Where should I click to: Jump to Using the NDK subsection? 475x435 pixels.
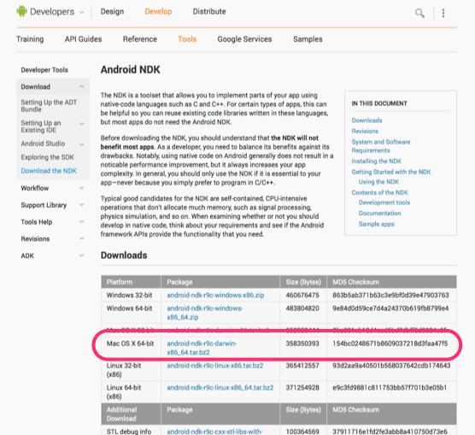(378, 182)
